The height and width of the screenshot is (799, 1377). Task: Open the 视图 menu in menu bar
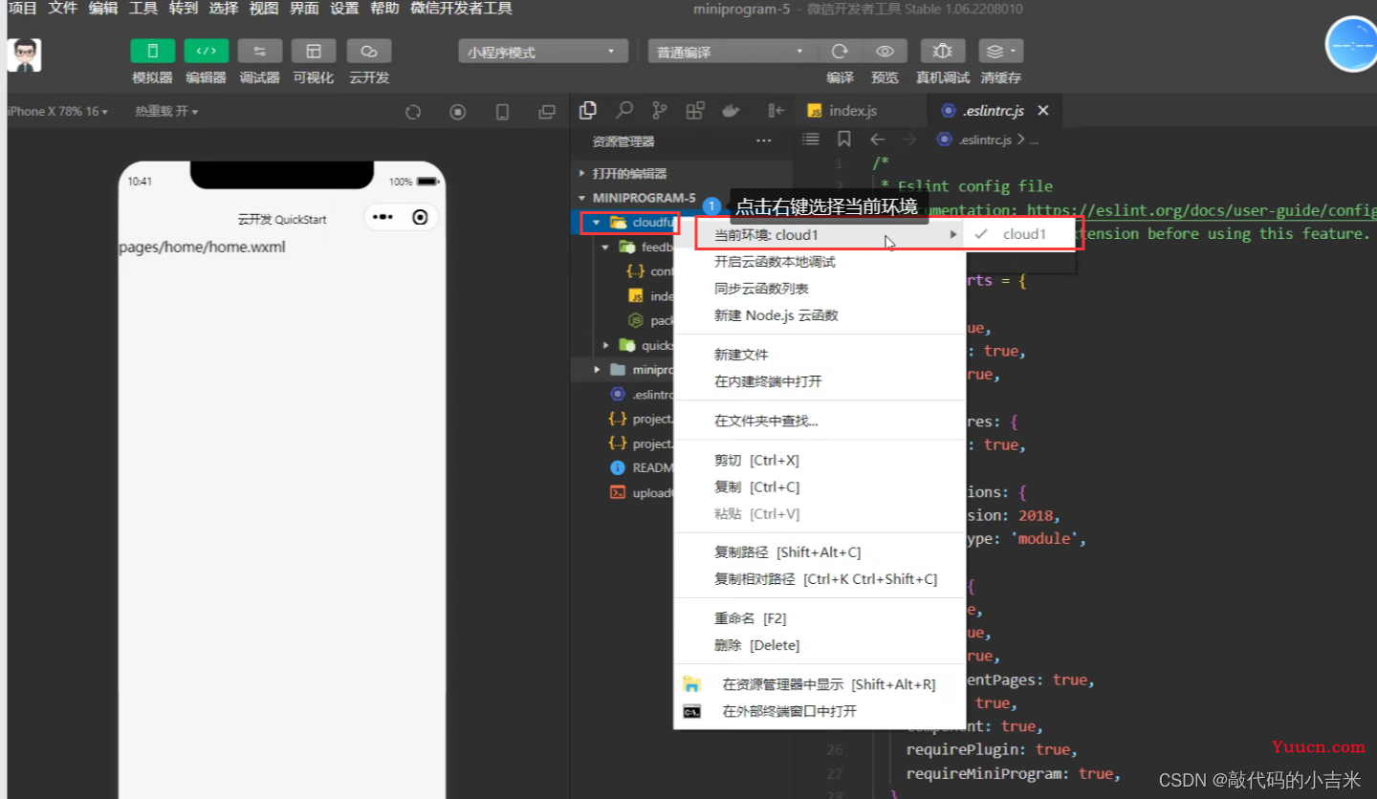click(x=264, y=9)
